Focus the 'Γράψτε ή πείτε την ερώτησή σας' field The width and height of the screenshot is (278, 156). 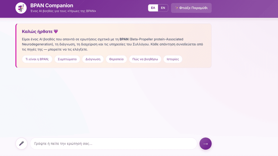(113, 144)
